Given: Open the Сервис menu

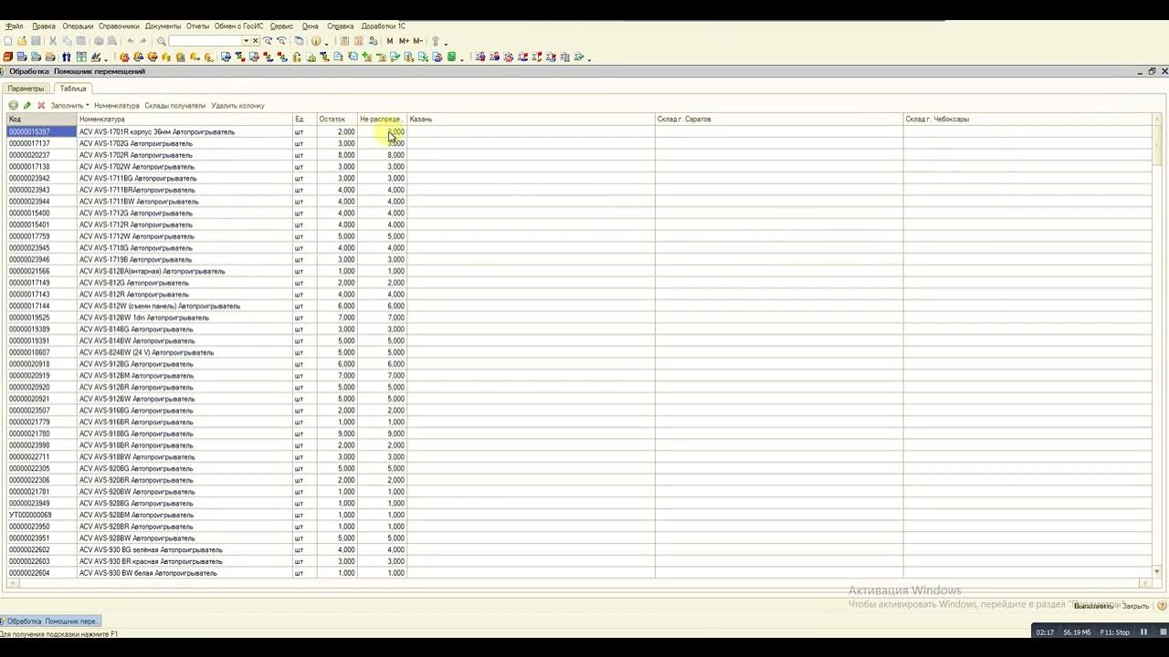Looking at the screenshot, I should point(282,26).
